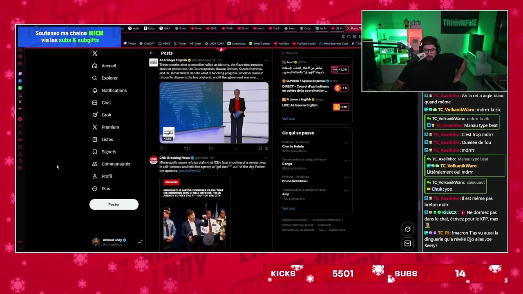Like the Al Arabiya English post
The image size is (523, 294).
(x=211, y=148)
